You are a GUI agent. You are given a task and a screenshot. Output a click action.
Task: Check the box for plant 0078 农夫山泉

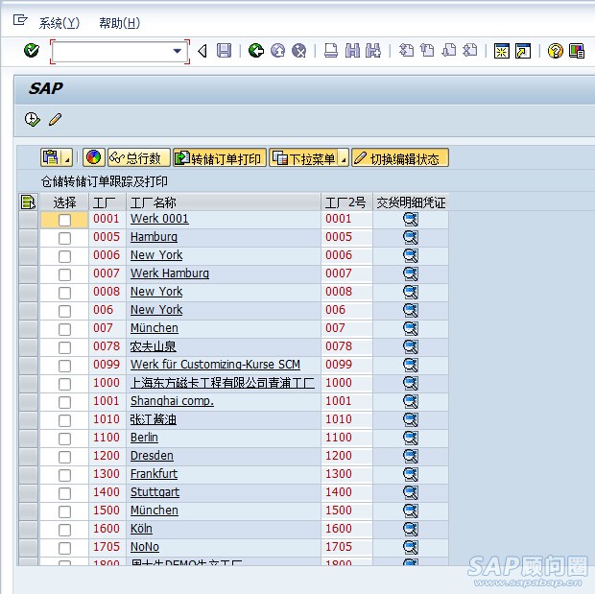(x=64, y=347)
